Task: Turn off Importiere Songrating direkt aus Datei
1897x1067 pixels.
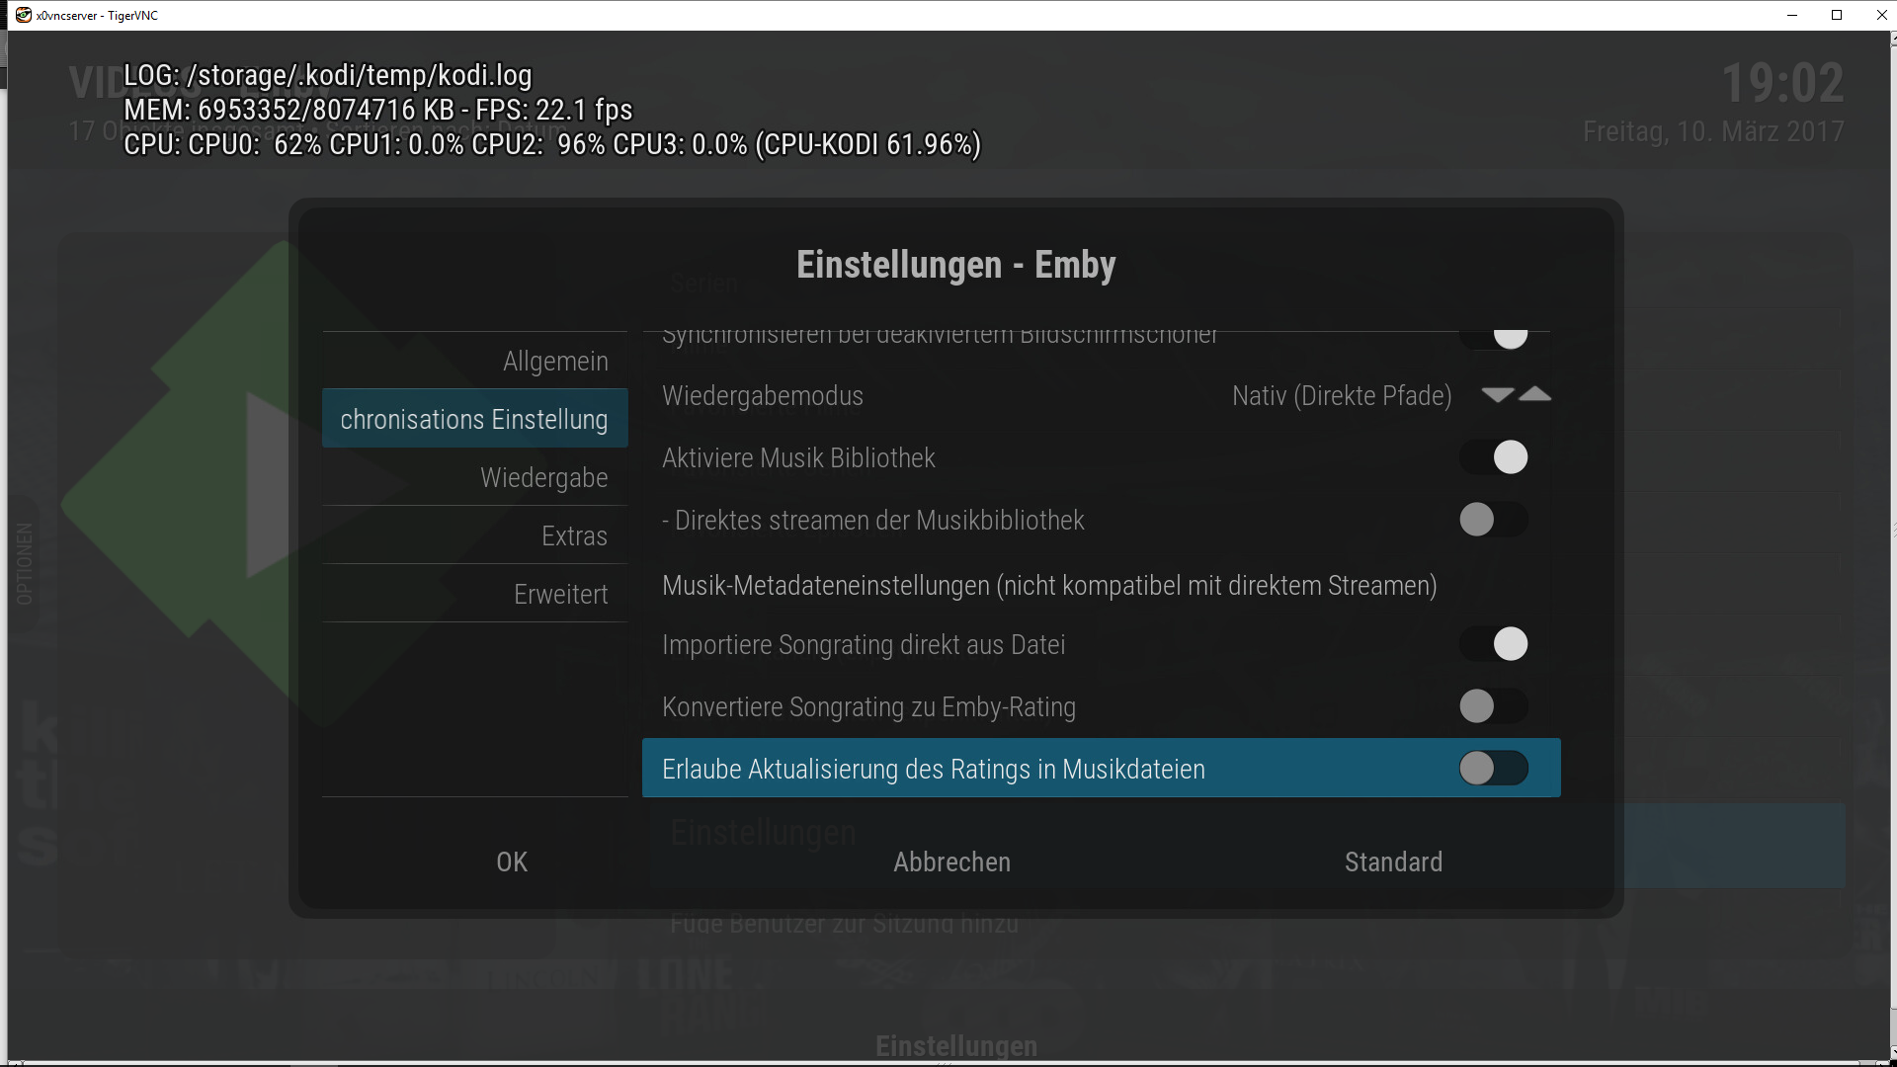Action: point(1494,644)
